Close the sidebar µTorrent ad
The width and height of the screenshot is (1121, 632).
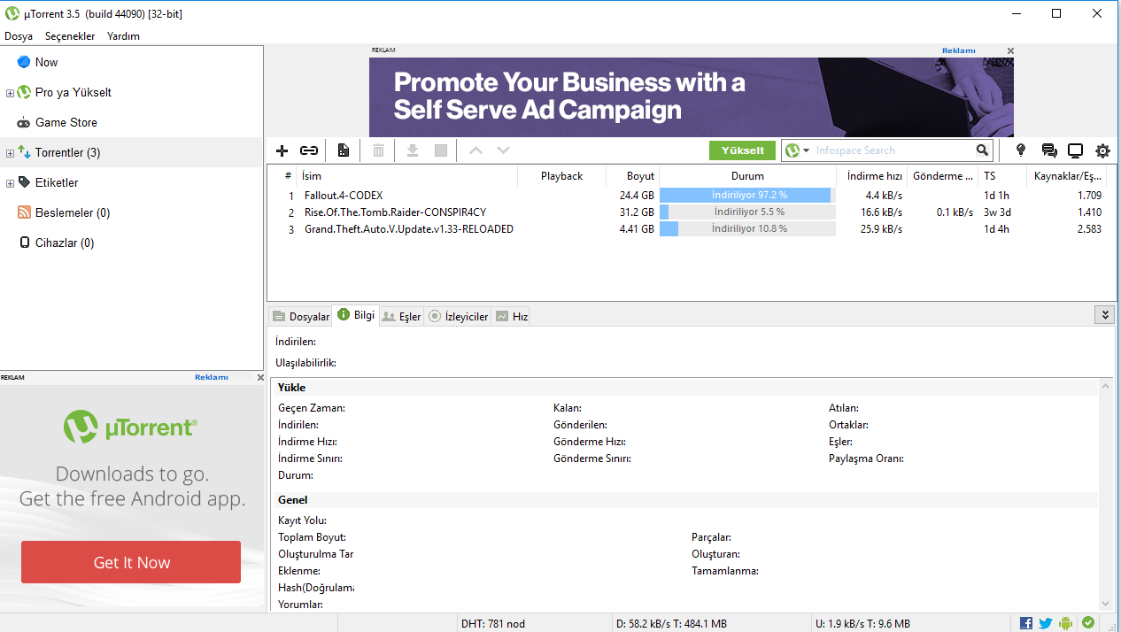(x=260, y=377)
